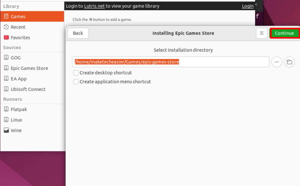Go Back in the installer
Screen dimensions: 300x186
coord(78,33)
